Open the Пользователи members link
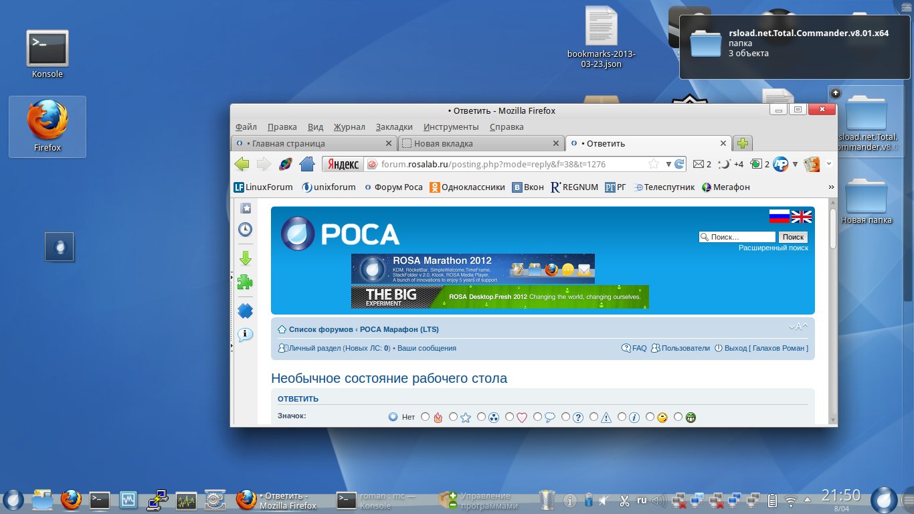This screenshot has height=514, width=914. coord(686,348)
